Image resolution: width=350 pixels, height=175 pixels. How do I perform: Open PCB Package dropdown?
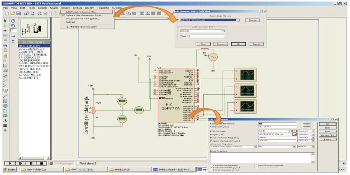pyautogui.click(x=290, y=131)
